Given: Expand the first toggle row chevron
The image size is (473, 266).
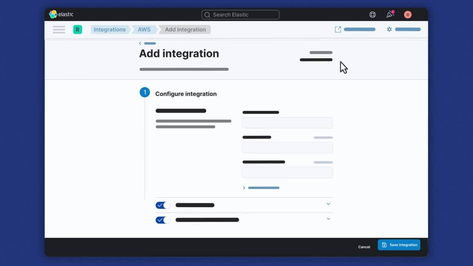Looking at the screenshot, I should click(328, 204).
